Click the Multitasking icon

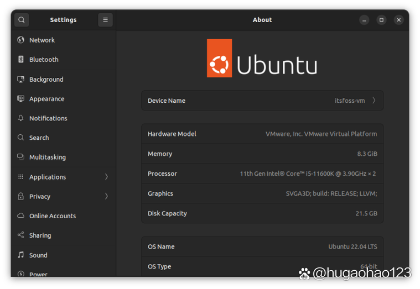click(20, 157)
